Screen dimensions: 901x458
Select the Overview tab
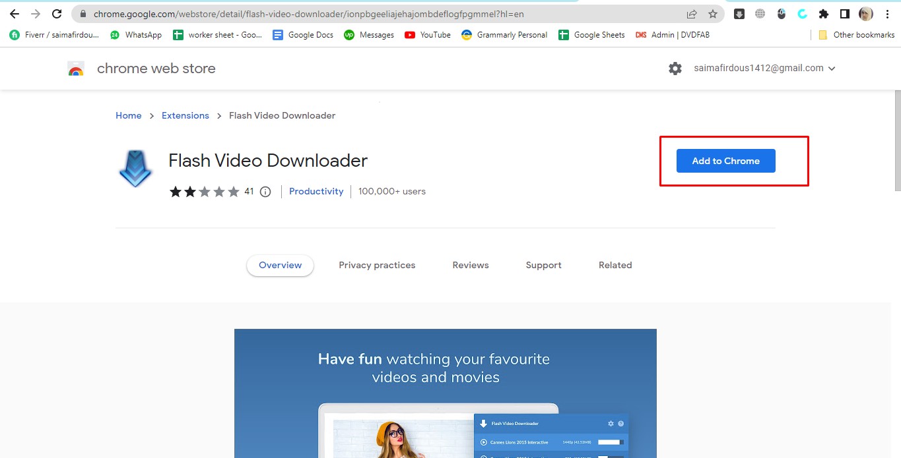click(x=280, y=266)
